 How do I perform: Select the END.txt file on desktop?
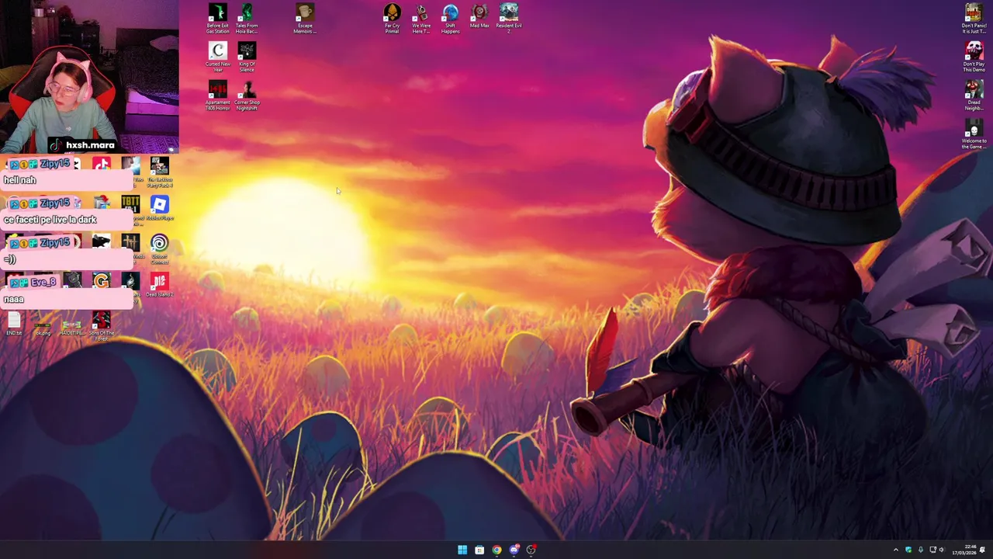click(x=14, y=325)
